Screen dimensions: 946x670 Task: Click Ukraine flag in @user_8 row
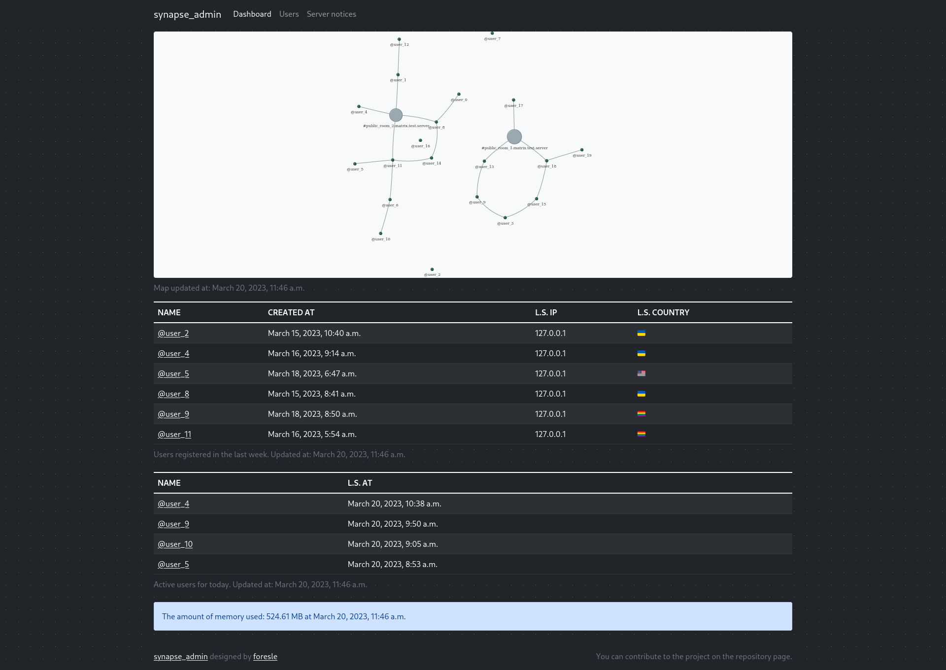click(x=641, y=394)
